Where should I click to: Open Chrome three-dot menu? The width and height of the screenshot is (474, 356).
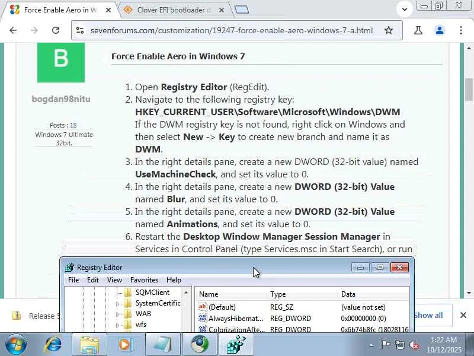pyautogui.click(x=461, y=30)
